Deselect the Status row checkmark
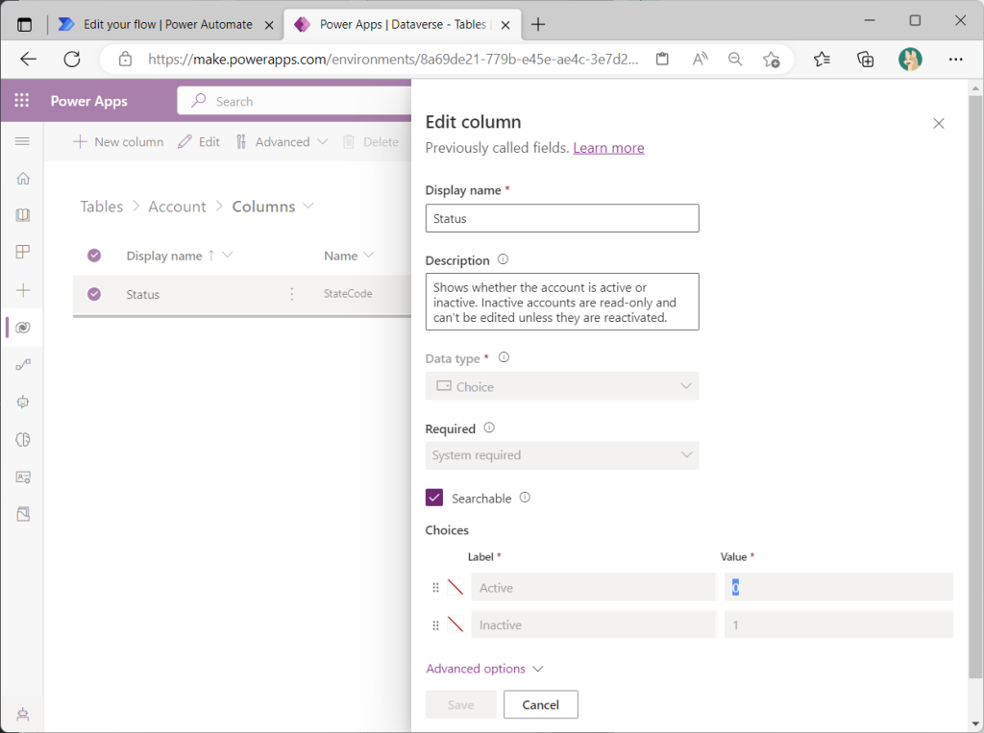This screenshot has height=733, width=984. click(x=94, y=294)
